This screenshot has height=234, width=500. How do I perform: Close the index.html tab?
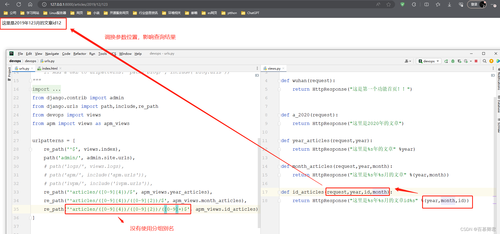click(60, 68)
